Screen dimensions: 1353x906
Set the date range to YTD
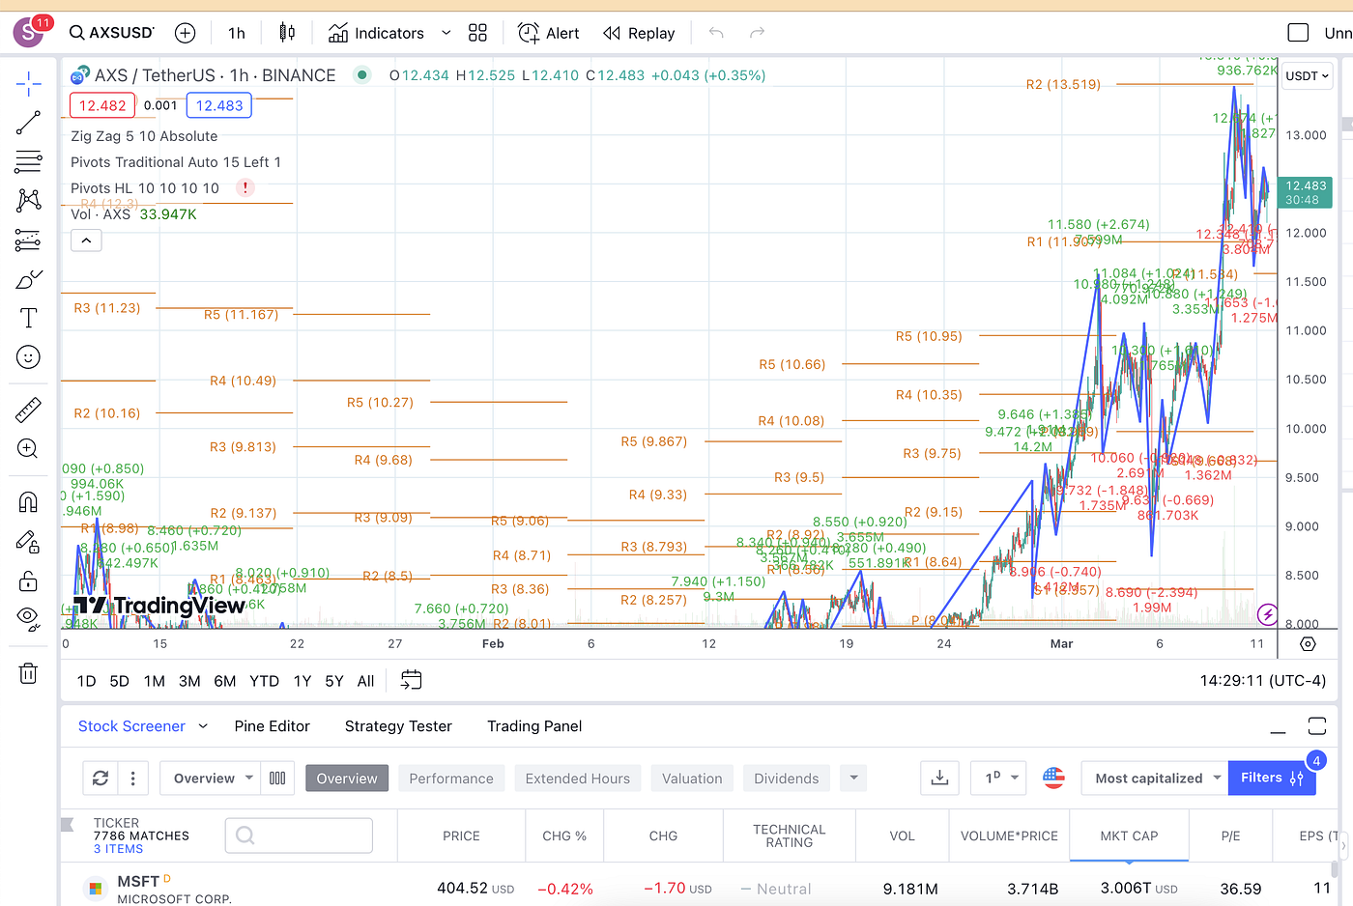pyautogui.click(x=264, y=681)
